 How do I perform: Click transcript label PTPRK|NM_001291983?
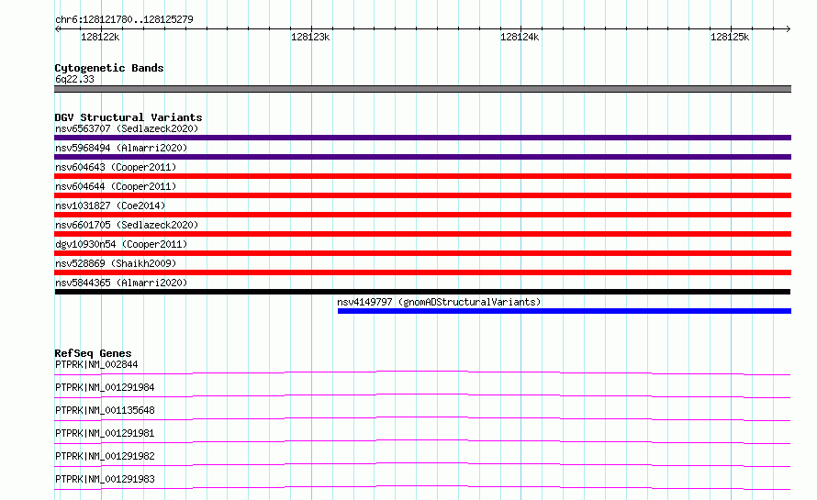[105, 479]
